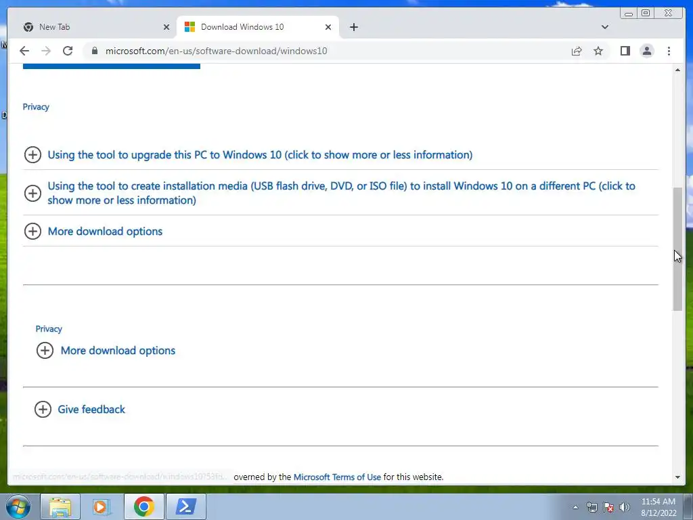Open 'Using the tool to create installation media' link
Screen dimensions: 693x520
341,193
